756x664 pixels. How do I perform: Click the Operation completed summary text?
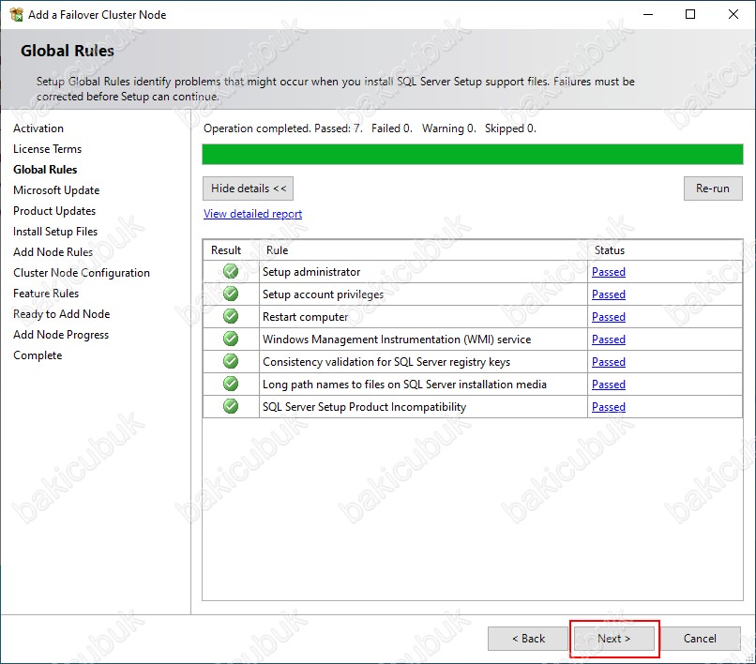[370, 128]
